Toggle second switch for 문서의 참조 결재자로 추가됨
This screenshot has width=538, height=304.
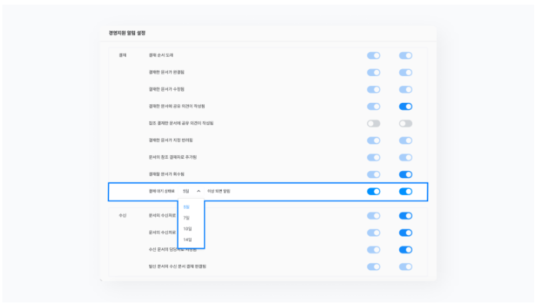[405, 157]
